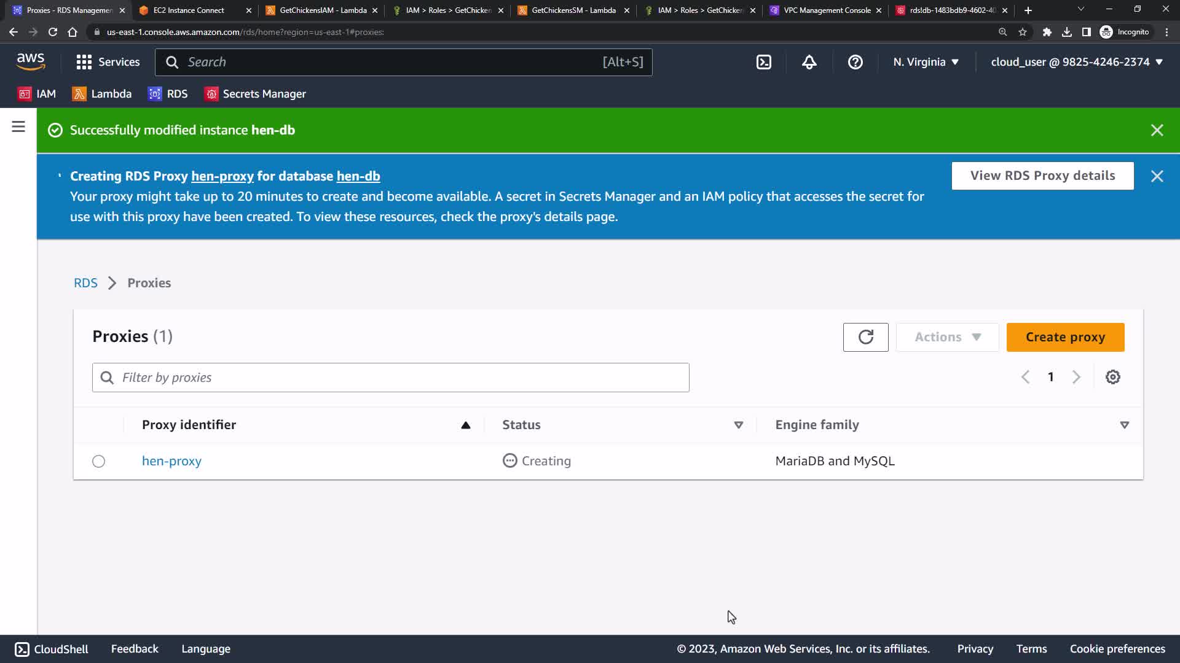The image size is (1180, 663).
Task: Open the hen-proxy link in table
Action: [171, 461]
